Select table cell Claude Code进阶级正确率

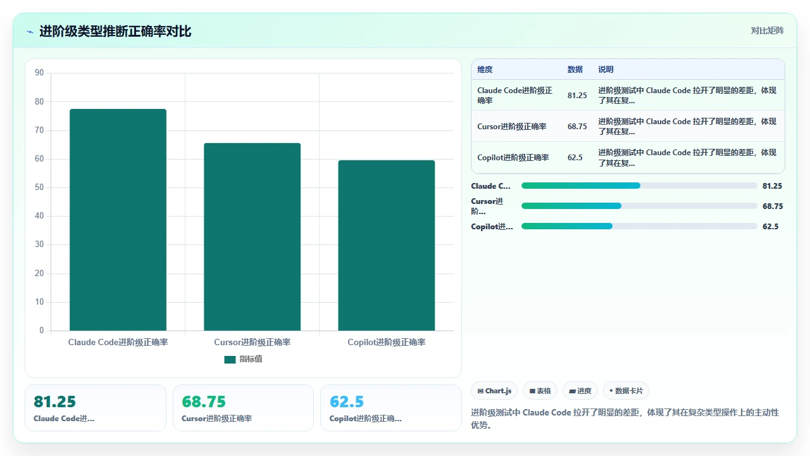tap(515, 96)
